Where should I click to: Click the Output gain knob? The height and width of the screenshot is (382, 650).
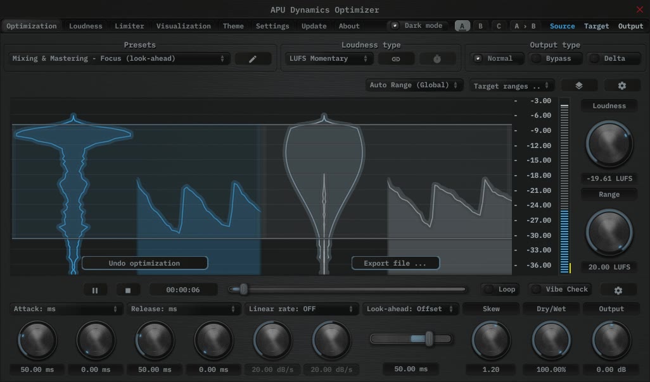click(611, 340)
